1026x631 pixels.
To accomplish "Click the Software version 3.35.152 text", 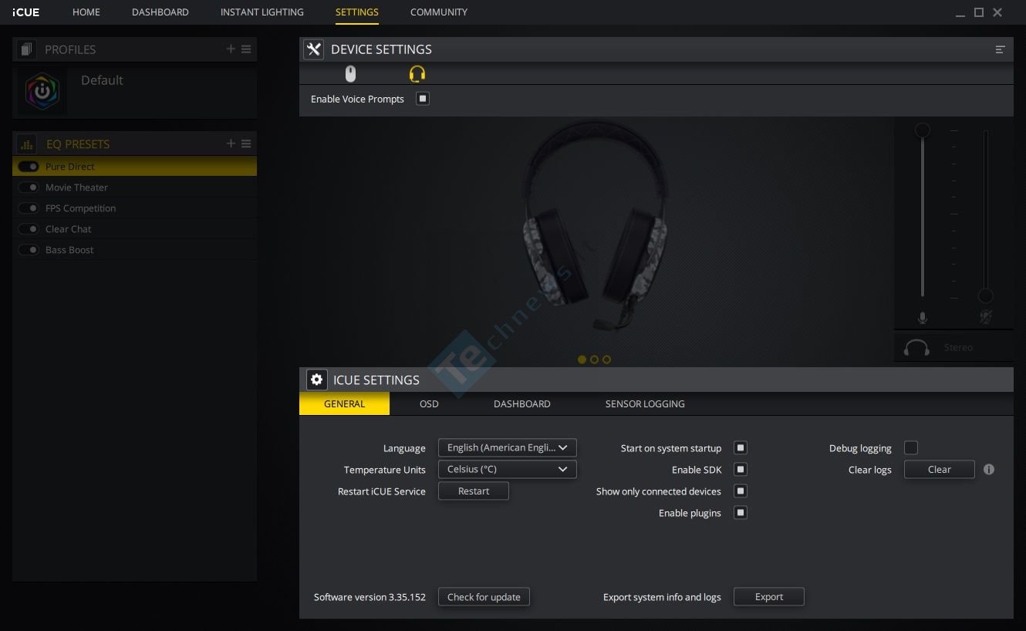I will pos(370,597).
